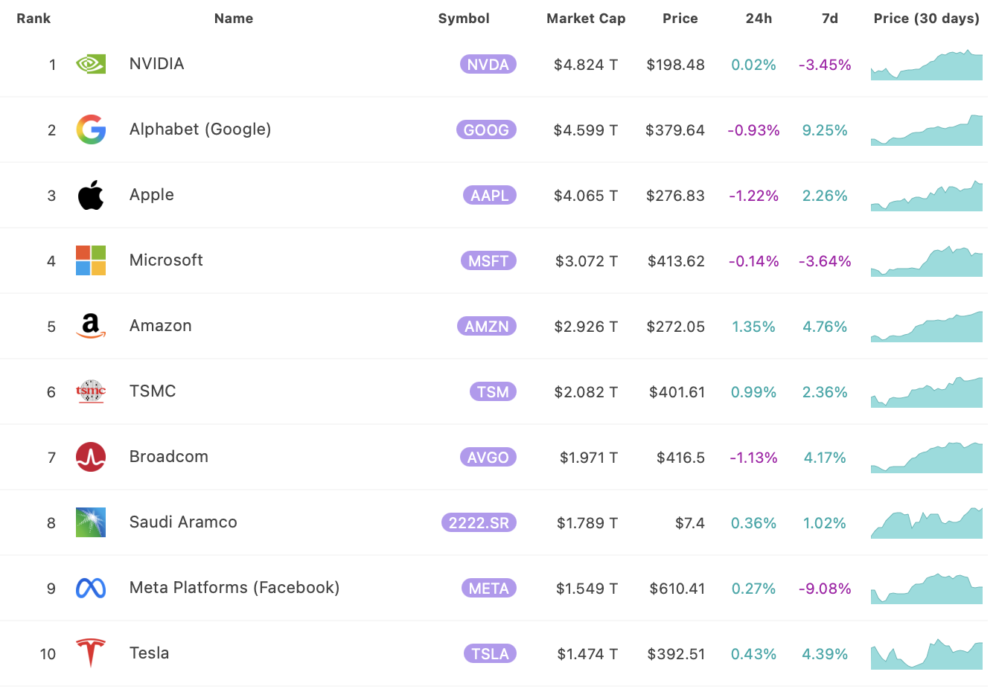Open the Alphabet (Google) company link
999x692 pixels.
(x=200, y=129)
